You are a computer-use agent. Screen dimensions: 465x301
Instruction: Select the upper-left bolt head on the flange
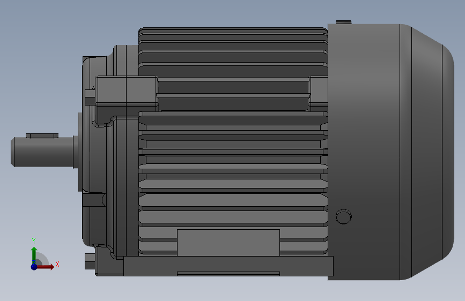[x=90, y=97]
